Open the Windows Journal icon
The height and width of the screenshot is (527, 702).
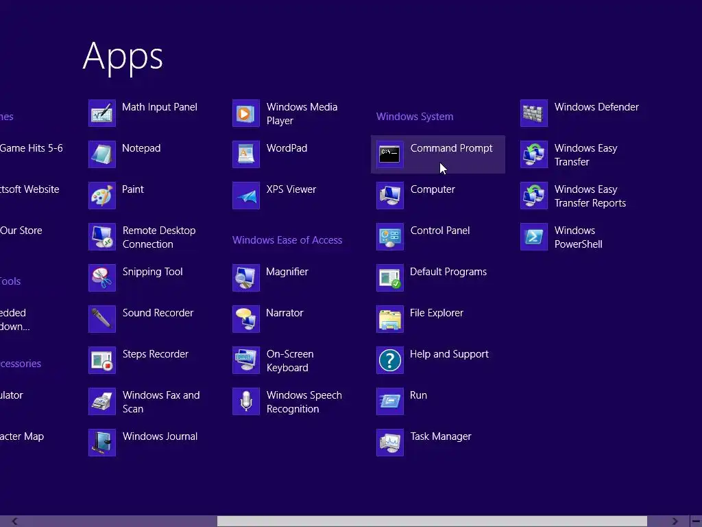pyautogui.click(x=102, y=443)
